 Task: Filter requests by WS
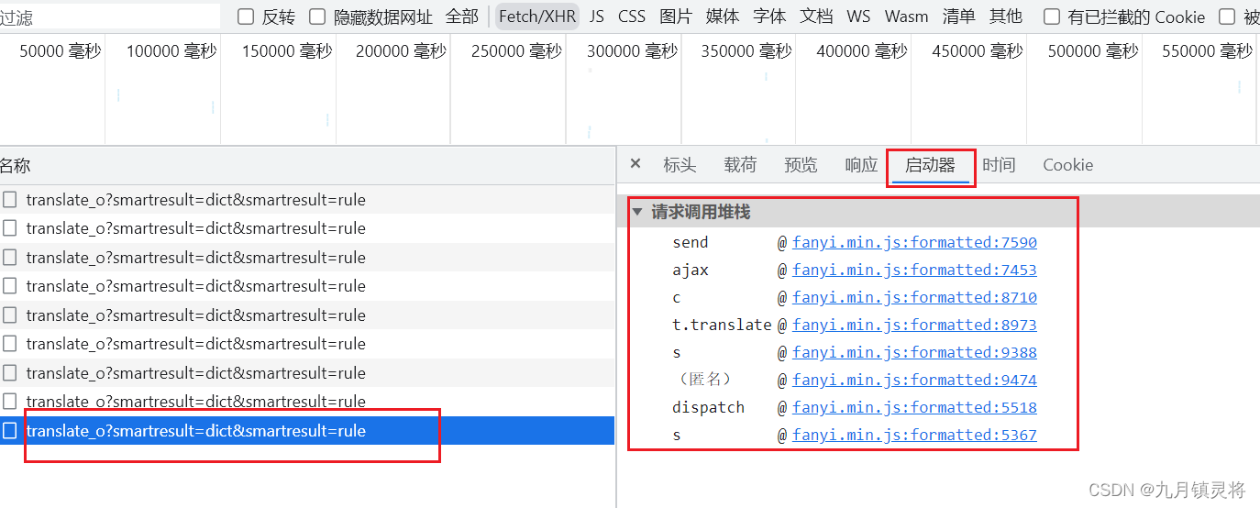[x=859, y=17]
